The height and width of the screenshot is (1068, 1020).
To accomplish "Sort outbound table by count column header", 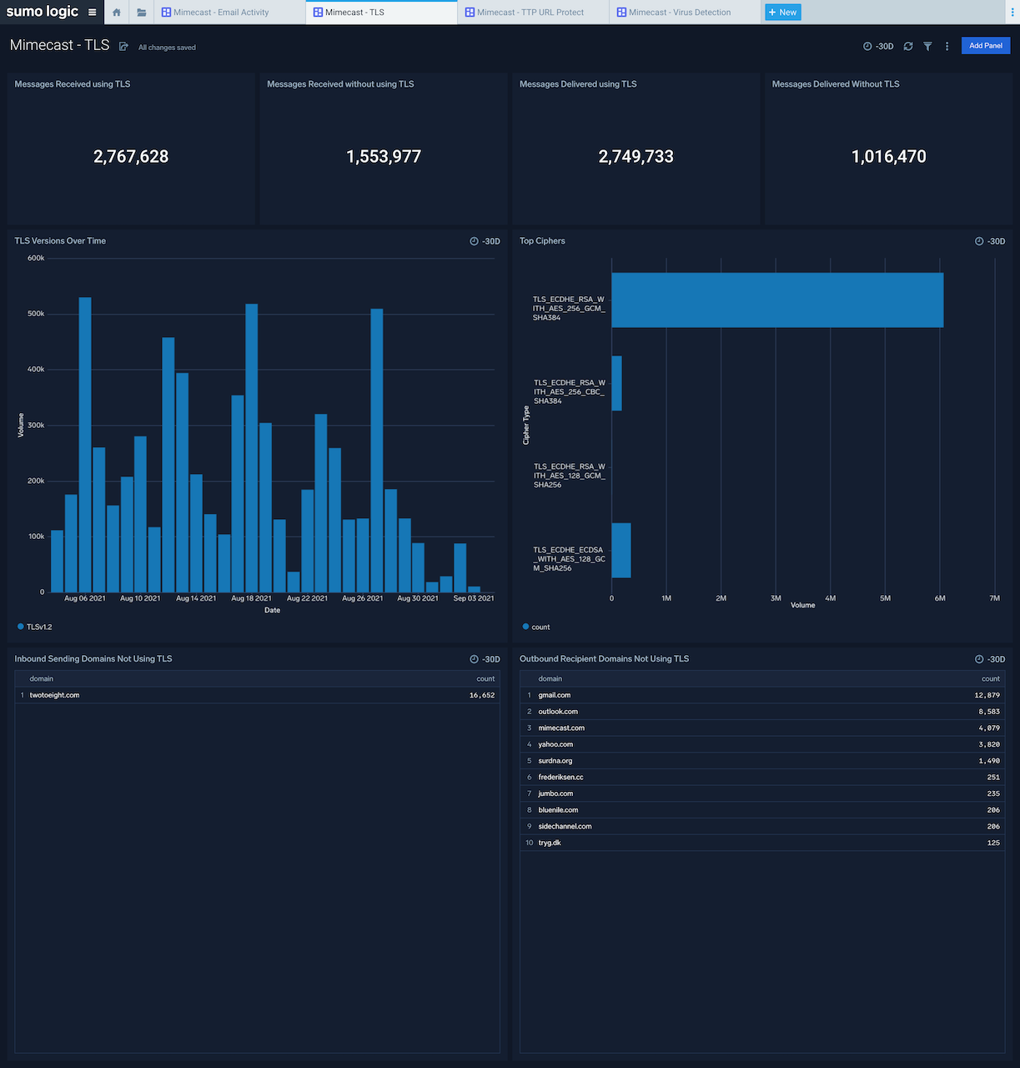I will pyautogui.click(x=990, y=679).
